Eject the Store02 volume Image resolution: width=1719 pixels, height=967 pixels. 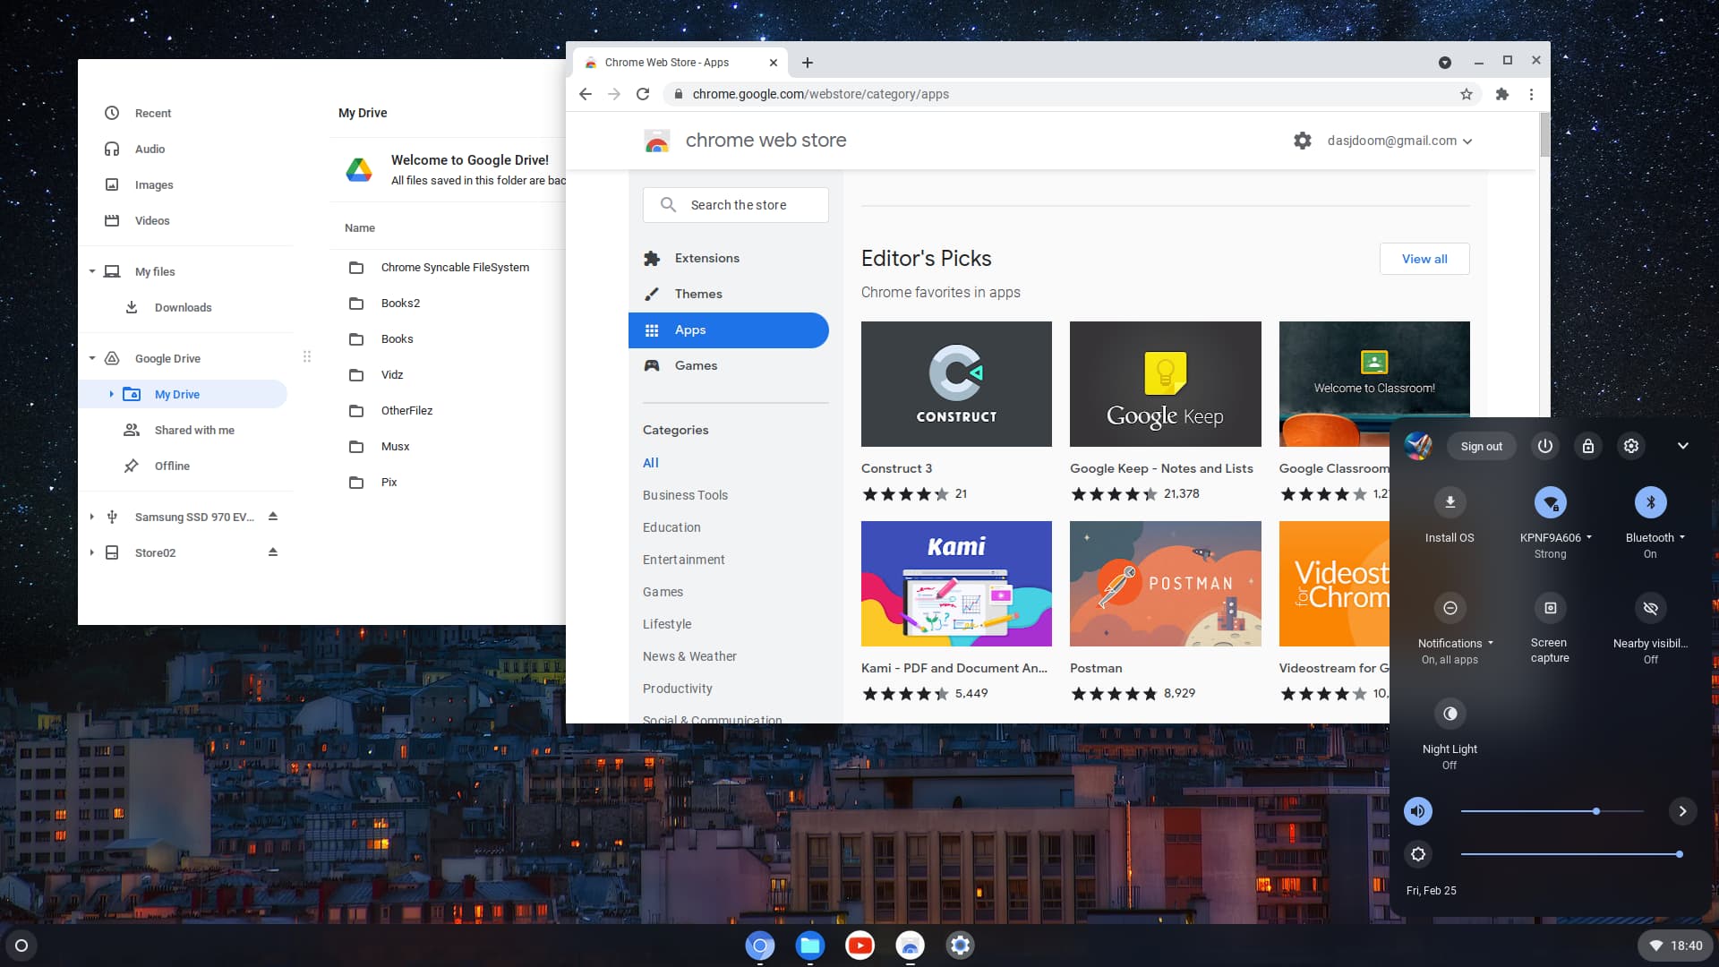point(273,552)
